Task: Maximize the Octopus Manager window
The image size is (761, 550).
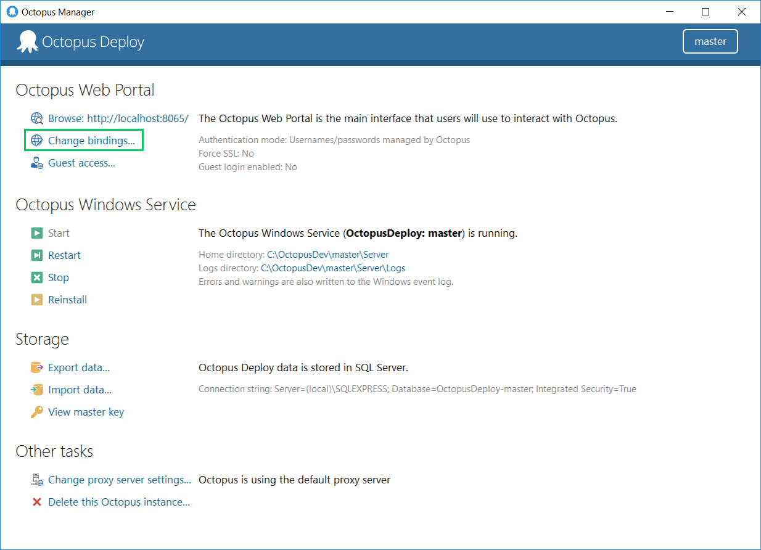Action: (x=705, y=12)
